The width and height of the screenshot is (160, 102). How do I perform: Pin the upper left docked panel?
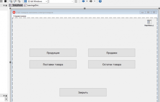[4, 6]
